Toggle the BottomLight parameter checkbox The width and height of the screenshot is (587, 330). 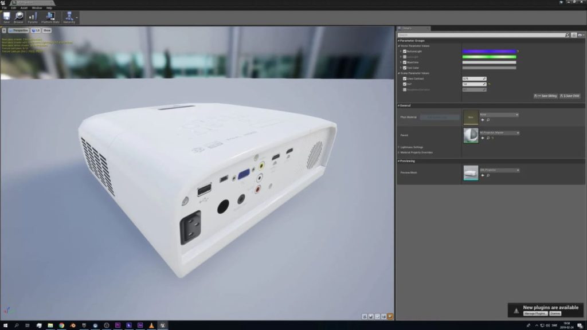[405, 51]
